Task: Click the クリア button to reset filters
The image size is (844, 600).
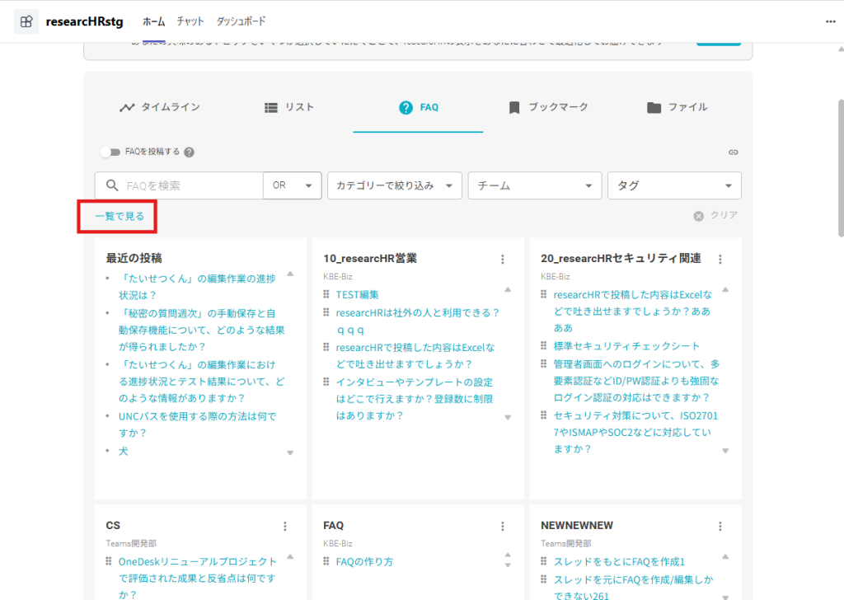Action: (715, 215)
